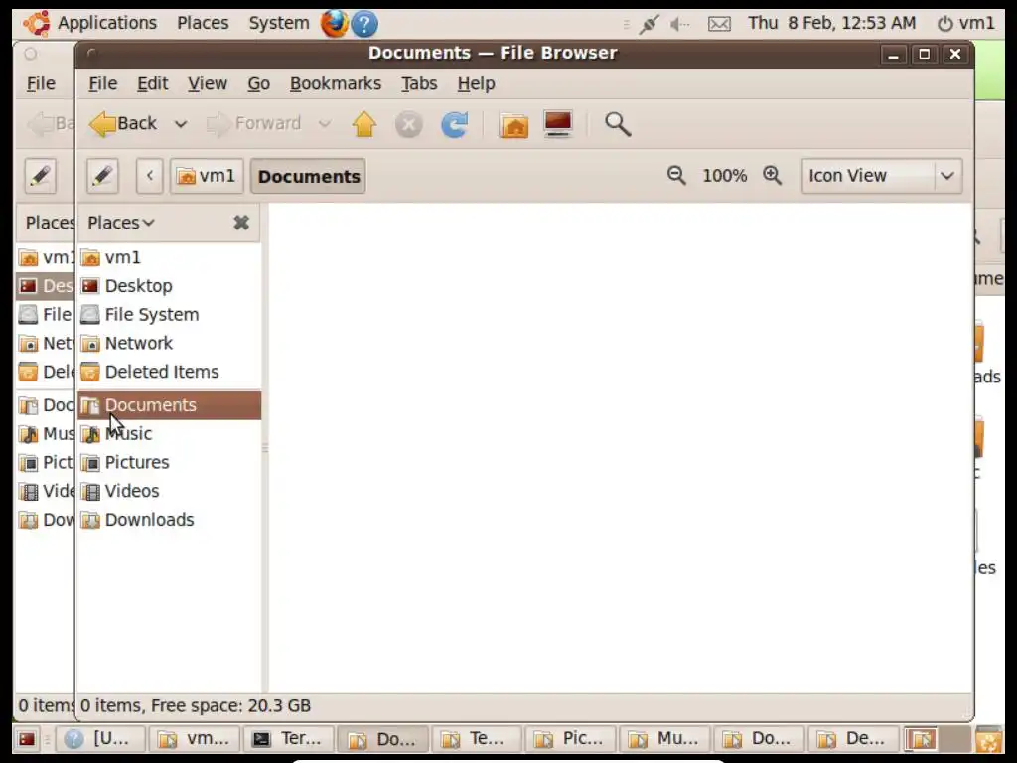This screenshot has height=763, width=1017.
Task: Open the System panel menu
Action: 279,24
